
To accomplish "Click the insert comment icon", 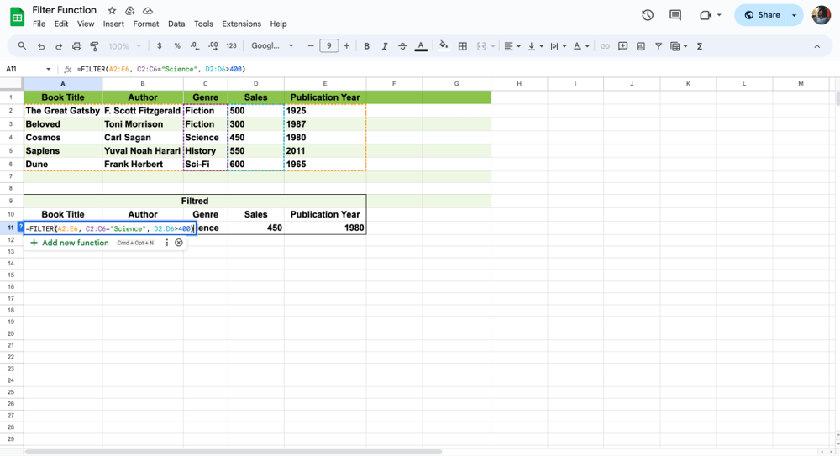I will pos(622,46).
